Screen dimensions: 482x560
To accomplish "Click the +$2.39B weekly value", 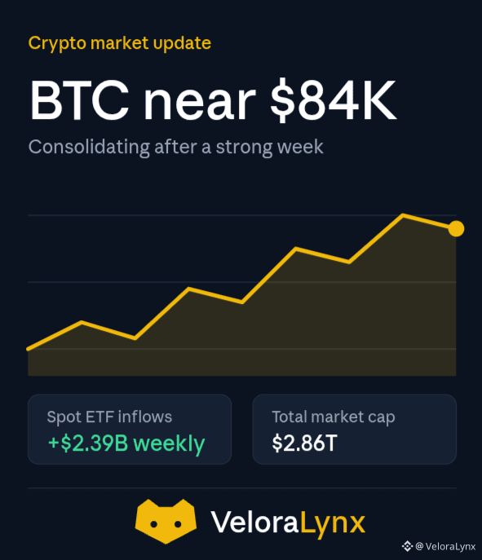I will tap(126, 443).
